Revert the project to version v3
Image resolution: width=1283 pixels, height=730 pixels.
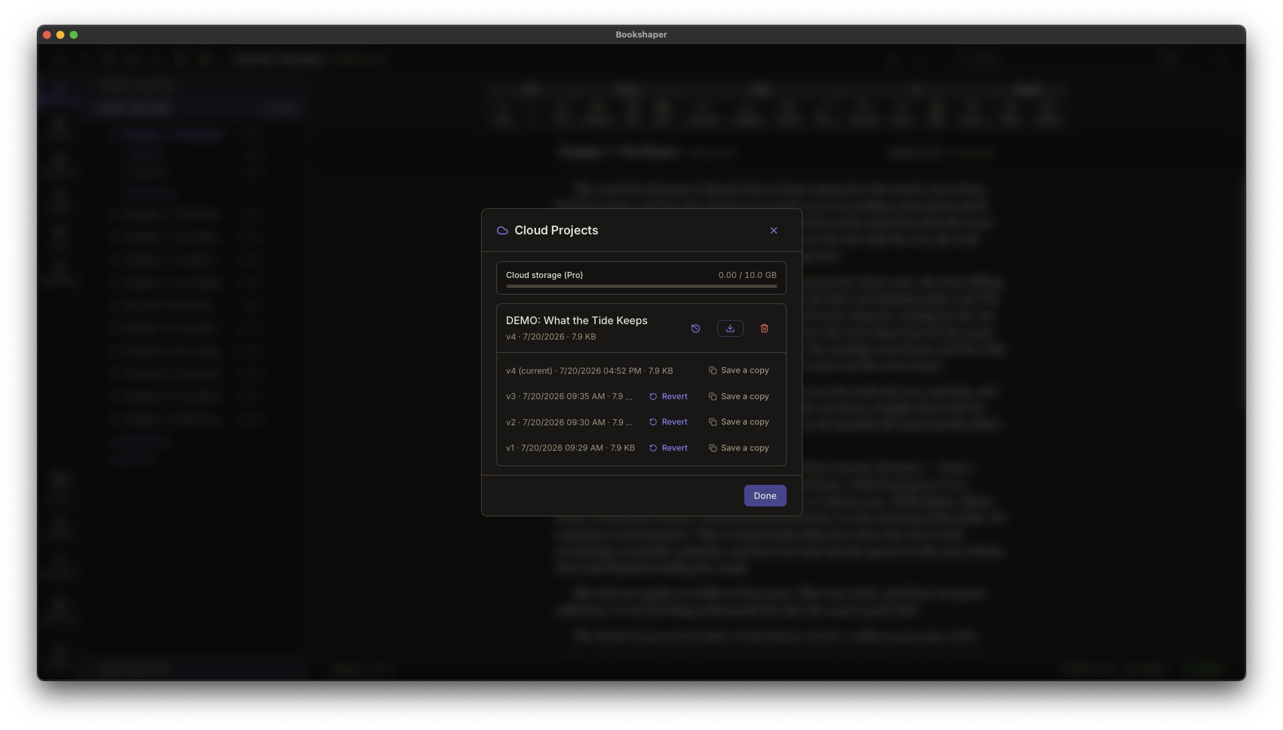click(669, 396)
